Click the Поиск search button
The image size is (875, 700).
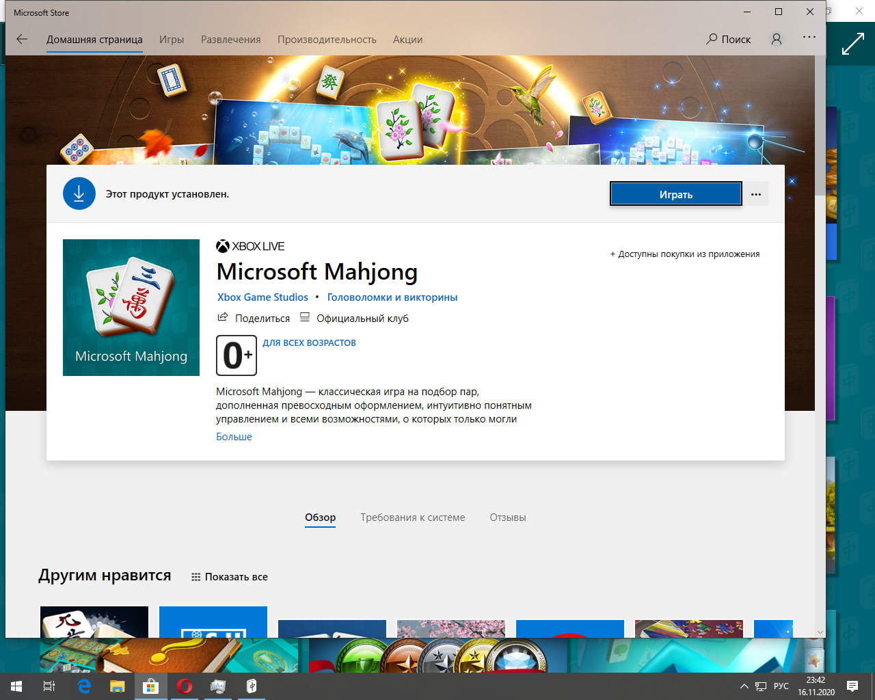(729, 39)
